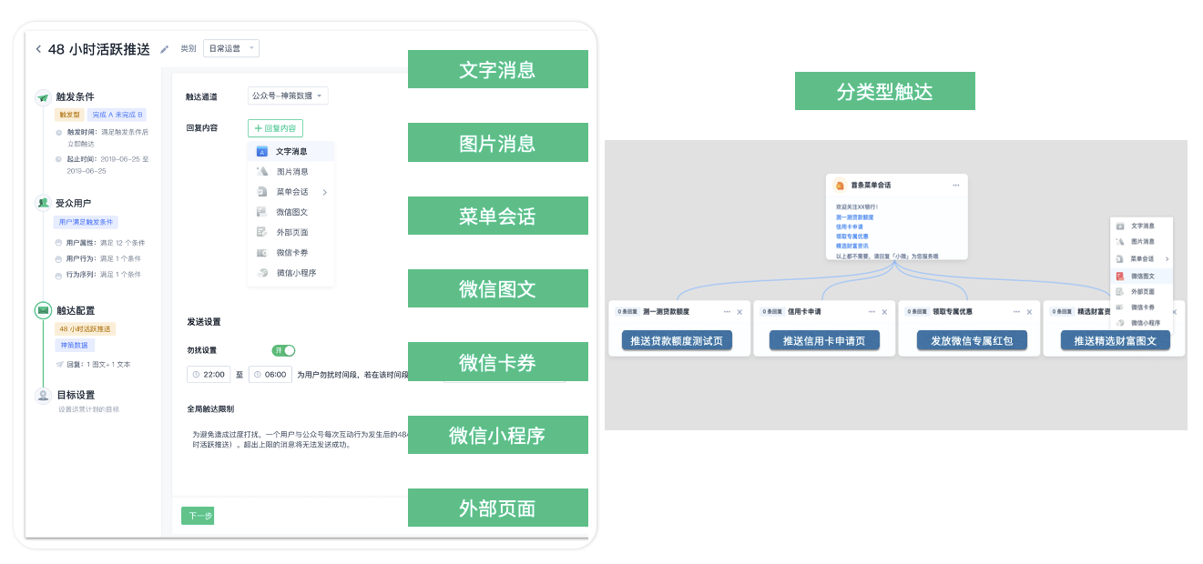Click pencil edit icon next to plan title
This screenshot has width=1203, height=564.
tap(165, 49)
